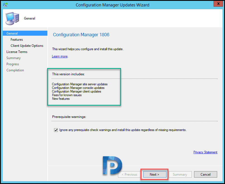The image size is (225, 184).
Task: Select Summary step in left navigation
Action: [x=13, y=58]
